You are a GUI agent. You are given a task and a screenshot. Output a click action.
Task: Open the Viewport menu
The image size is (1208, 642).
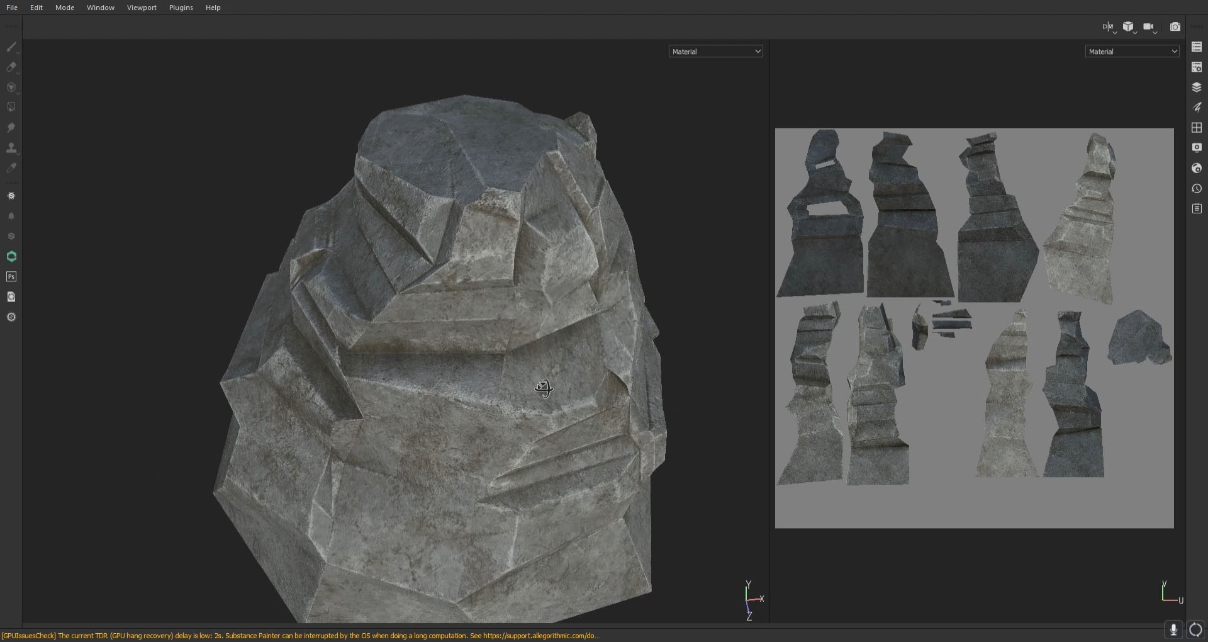coord(142,8)
